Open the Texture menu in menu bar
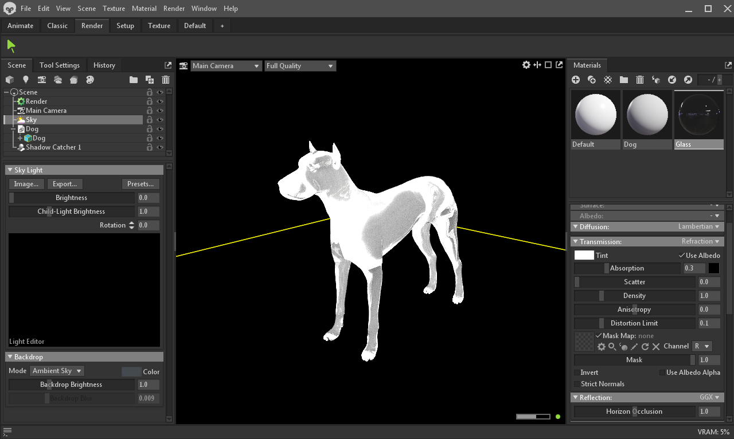Image resolution: width=734 pixels, height=439 pixels. (114, 9)
